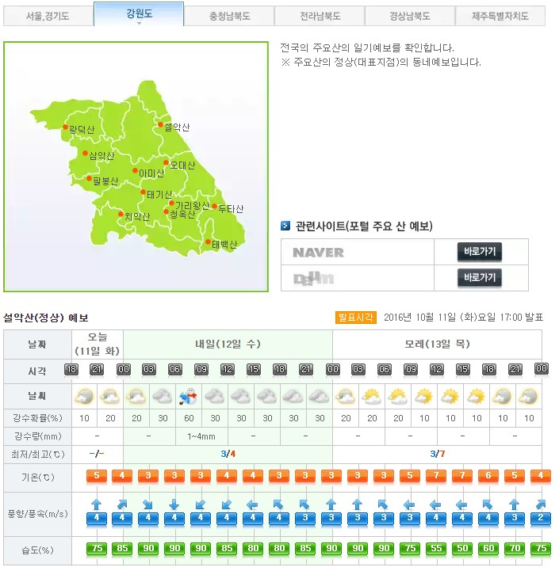Screen dimensions: 559x567
Task: Switch to the 충청남북도 tab
Action: 229,16
